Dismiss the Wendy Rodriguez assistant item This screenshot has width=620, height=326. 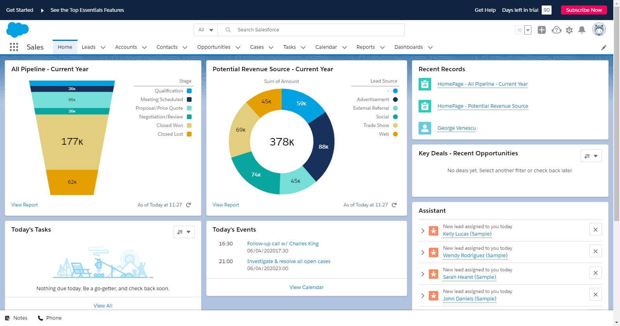[596, 251]
